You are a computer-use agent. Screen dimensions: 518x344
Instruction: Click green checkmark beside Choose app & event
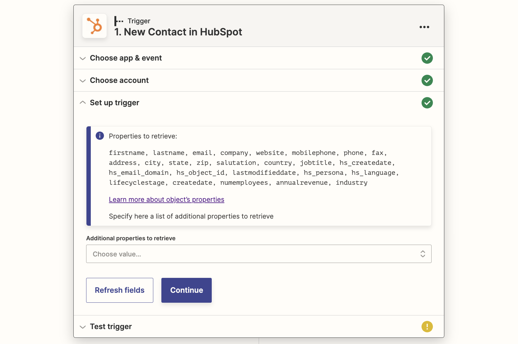[x=427, y=58]
